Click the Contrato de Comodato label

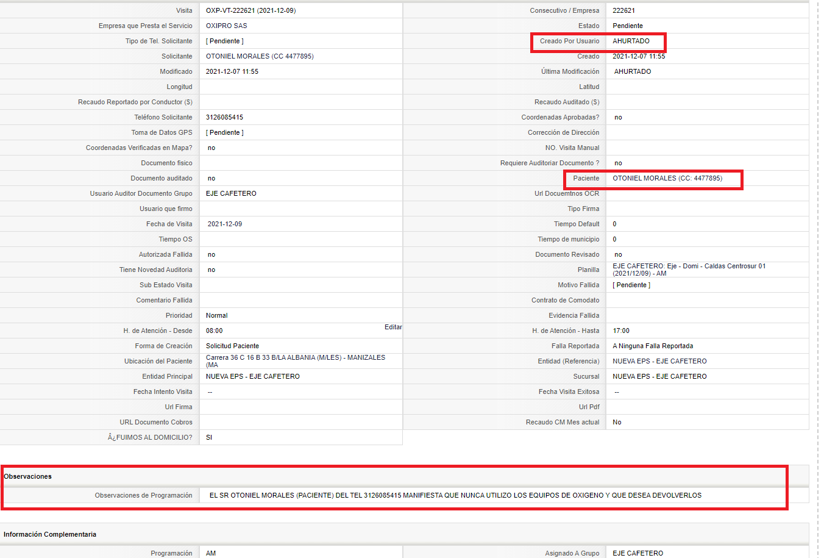[x=565, y=300]
